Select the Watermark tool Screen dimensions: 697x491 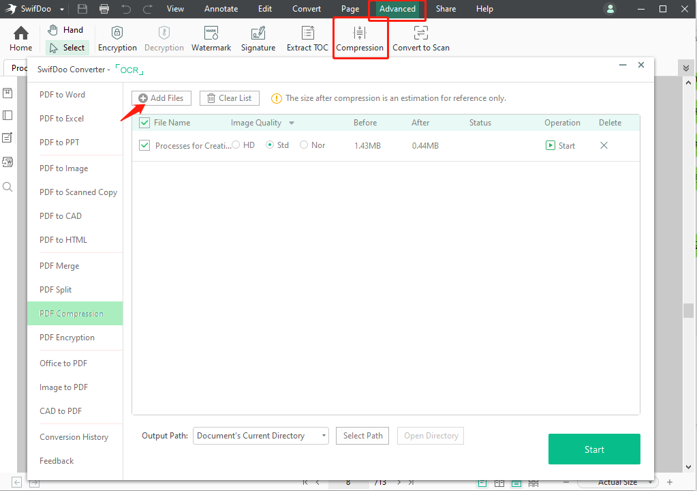211,38
